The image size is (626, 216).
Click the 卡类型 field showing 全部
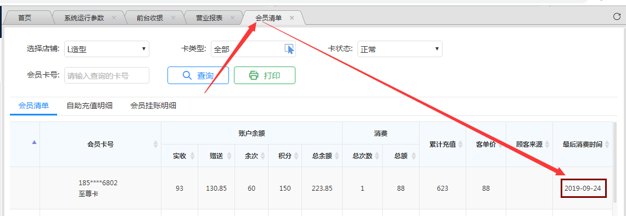pyautogui.click(x=253, y=49)
